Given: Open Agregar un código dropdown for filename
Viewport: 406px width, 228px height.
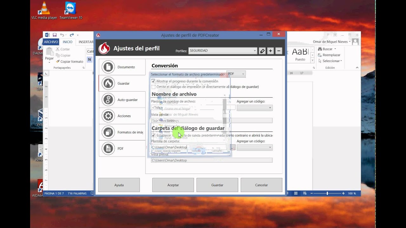Looking at the screenshot, I should 254,108.
